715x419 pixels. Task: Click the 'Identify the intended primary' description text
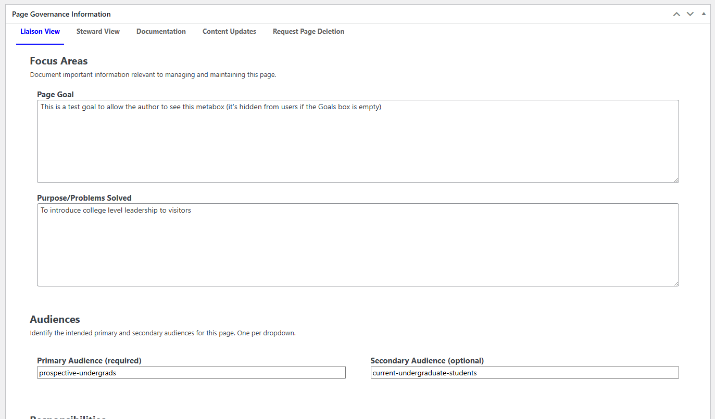coord(162,333)
